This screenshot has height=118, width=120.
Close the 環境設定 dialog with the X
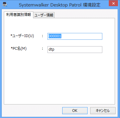[x=113, y=4]
